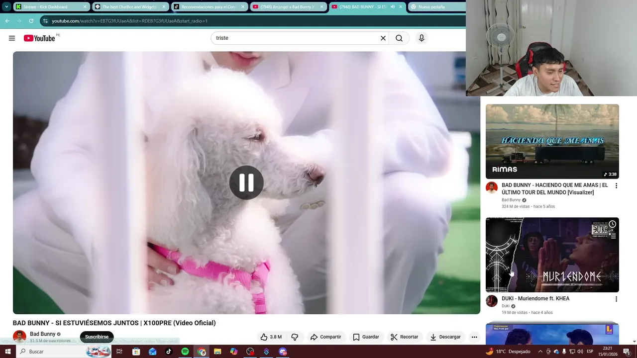Open TikTok from the taskbar
This screenshot has height=358, width=637.
(x=169, y=352)
